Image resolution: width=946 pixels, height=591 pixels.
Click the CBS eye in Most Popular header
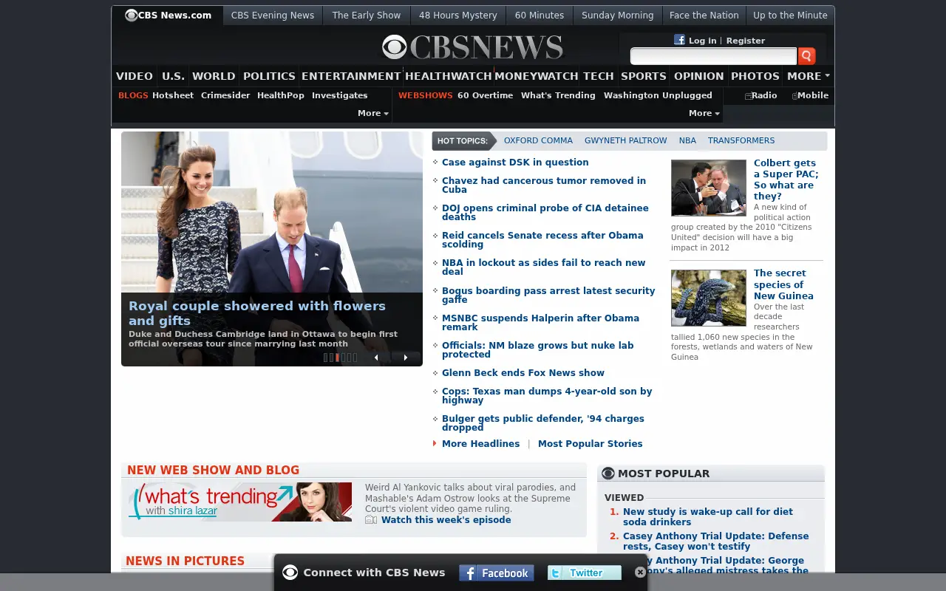pos(608,474)
